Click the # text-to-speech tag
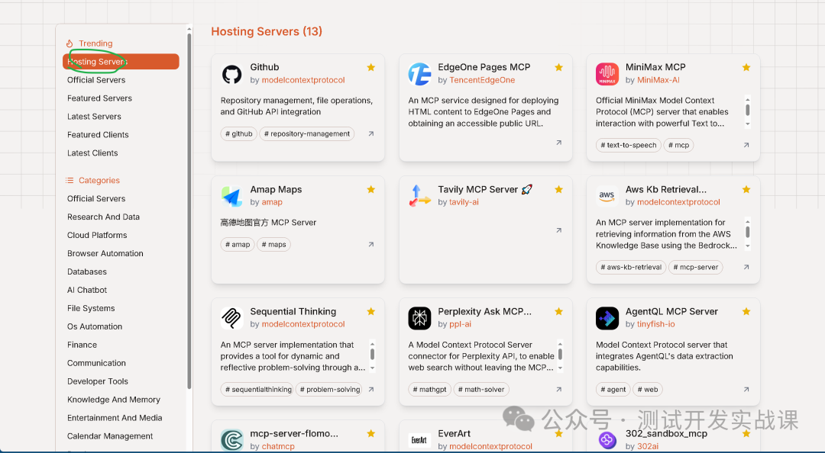Viewport: 825px width, 453px height. 629,145
